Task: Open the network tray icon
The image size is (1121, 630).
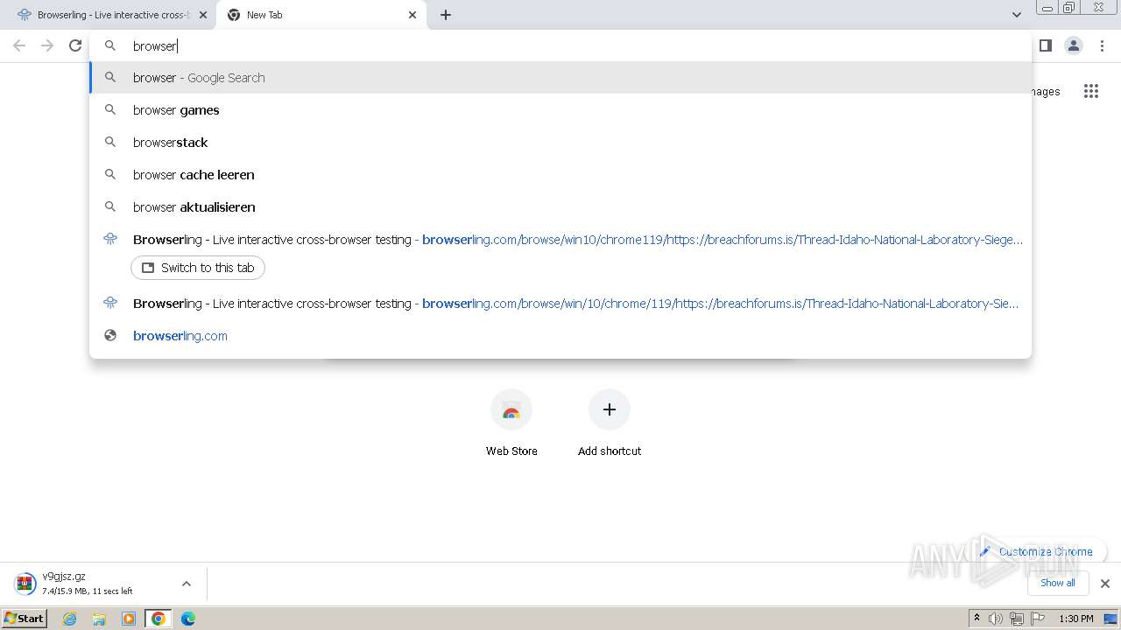Action: tap(1017, 619)
